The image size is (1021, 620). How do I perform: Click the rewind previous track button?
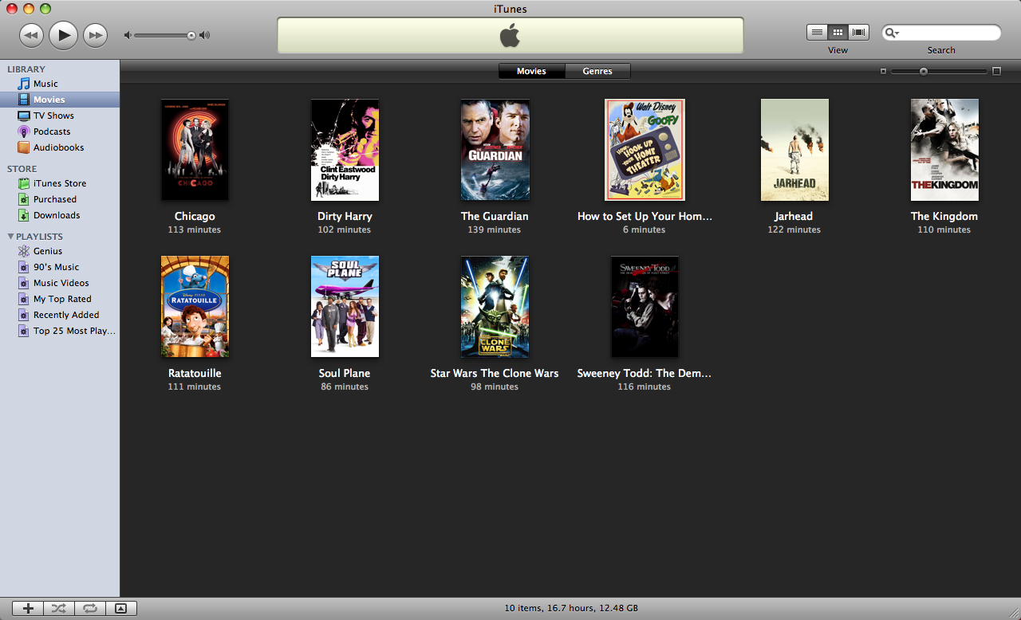31,35
